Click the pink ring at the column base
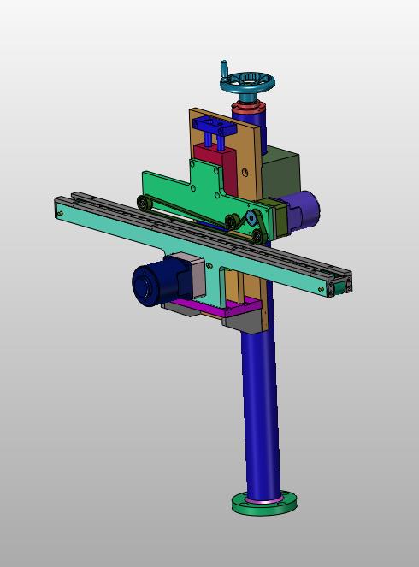Image resolution: width=419 pixels, height=567 pixels. [263, 500]
